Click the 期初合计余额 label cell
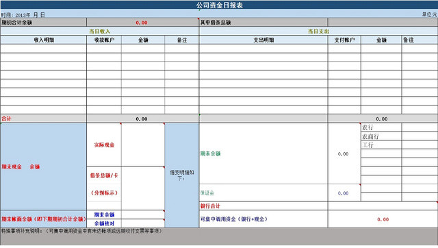The image size is (438, 248). click(43, 23)
